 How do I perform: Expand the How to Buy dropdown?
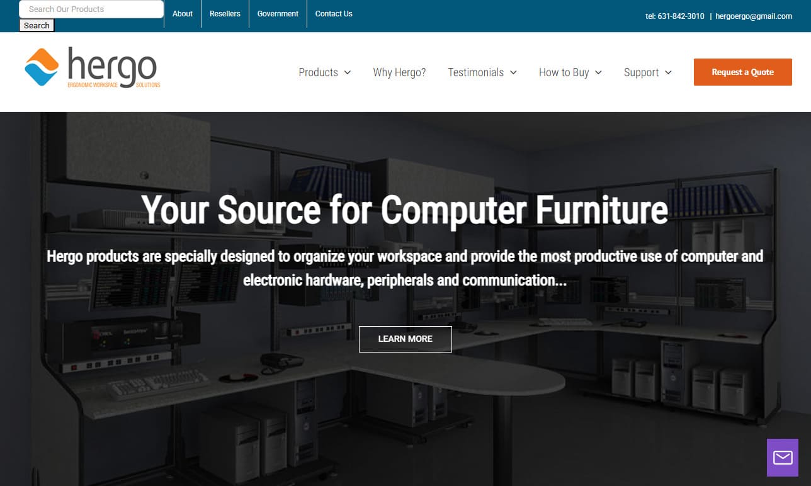click(x=570, y=72)
